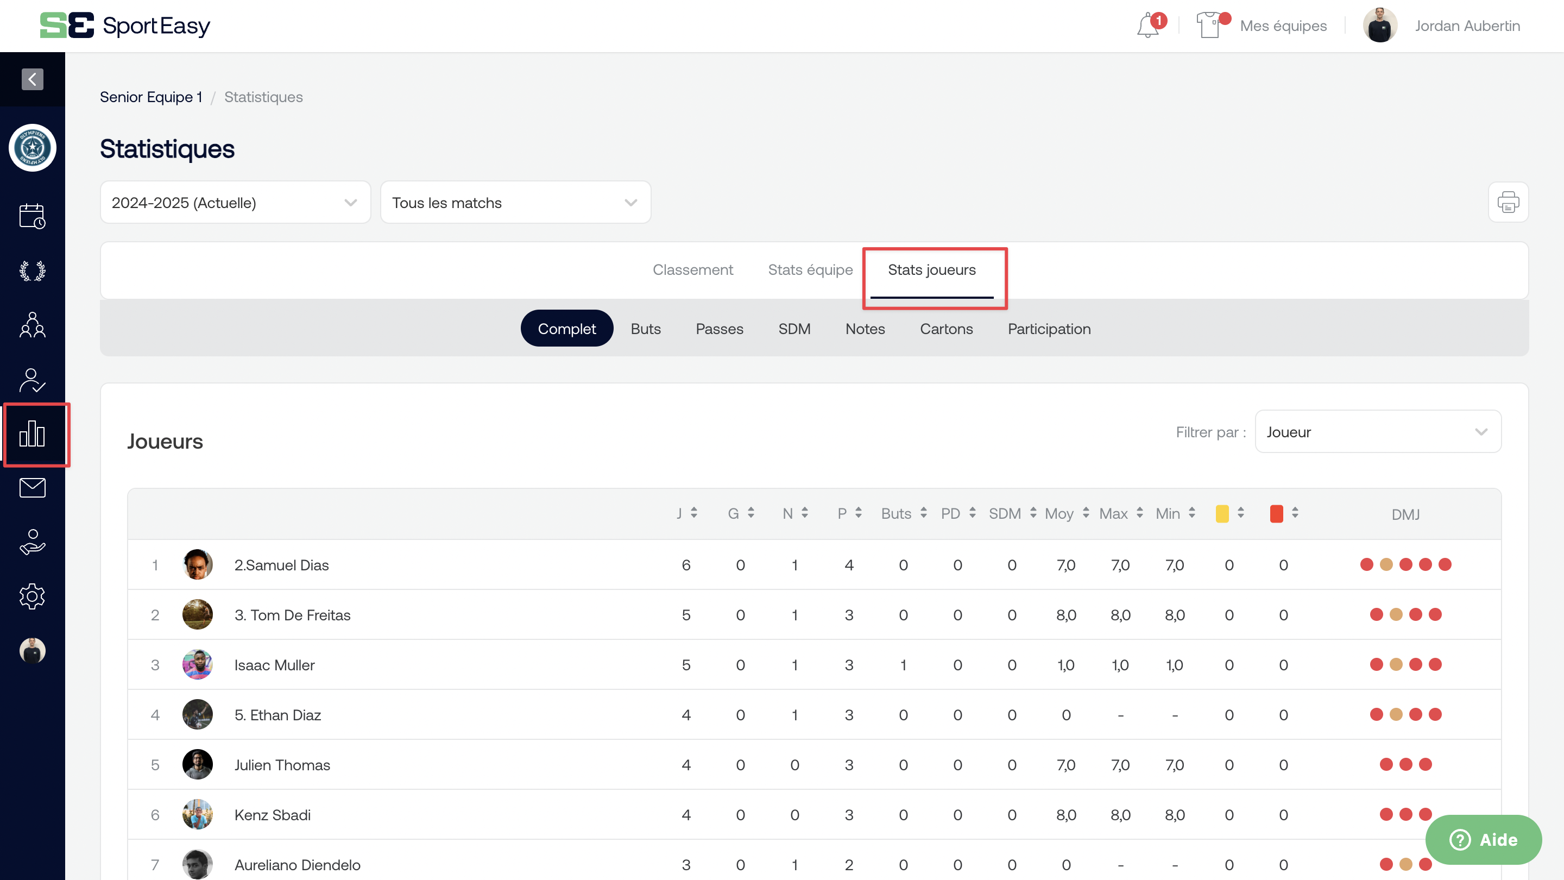Expand the 2024-2025 (Actuelle) season dropdown
This screenshot has width=1564, height=880.
tap(236, 202)
